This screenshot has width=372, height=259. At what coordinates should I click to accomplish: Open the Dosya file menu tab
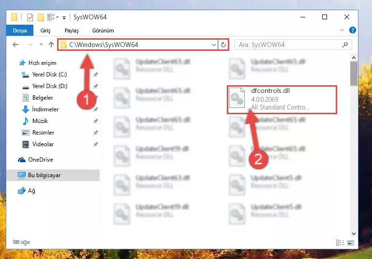point(20,30)
